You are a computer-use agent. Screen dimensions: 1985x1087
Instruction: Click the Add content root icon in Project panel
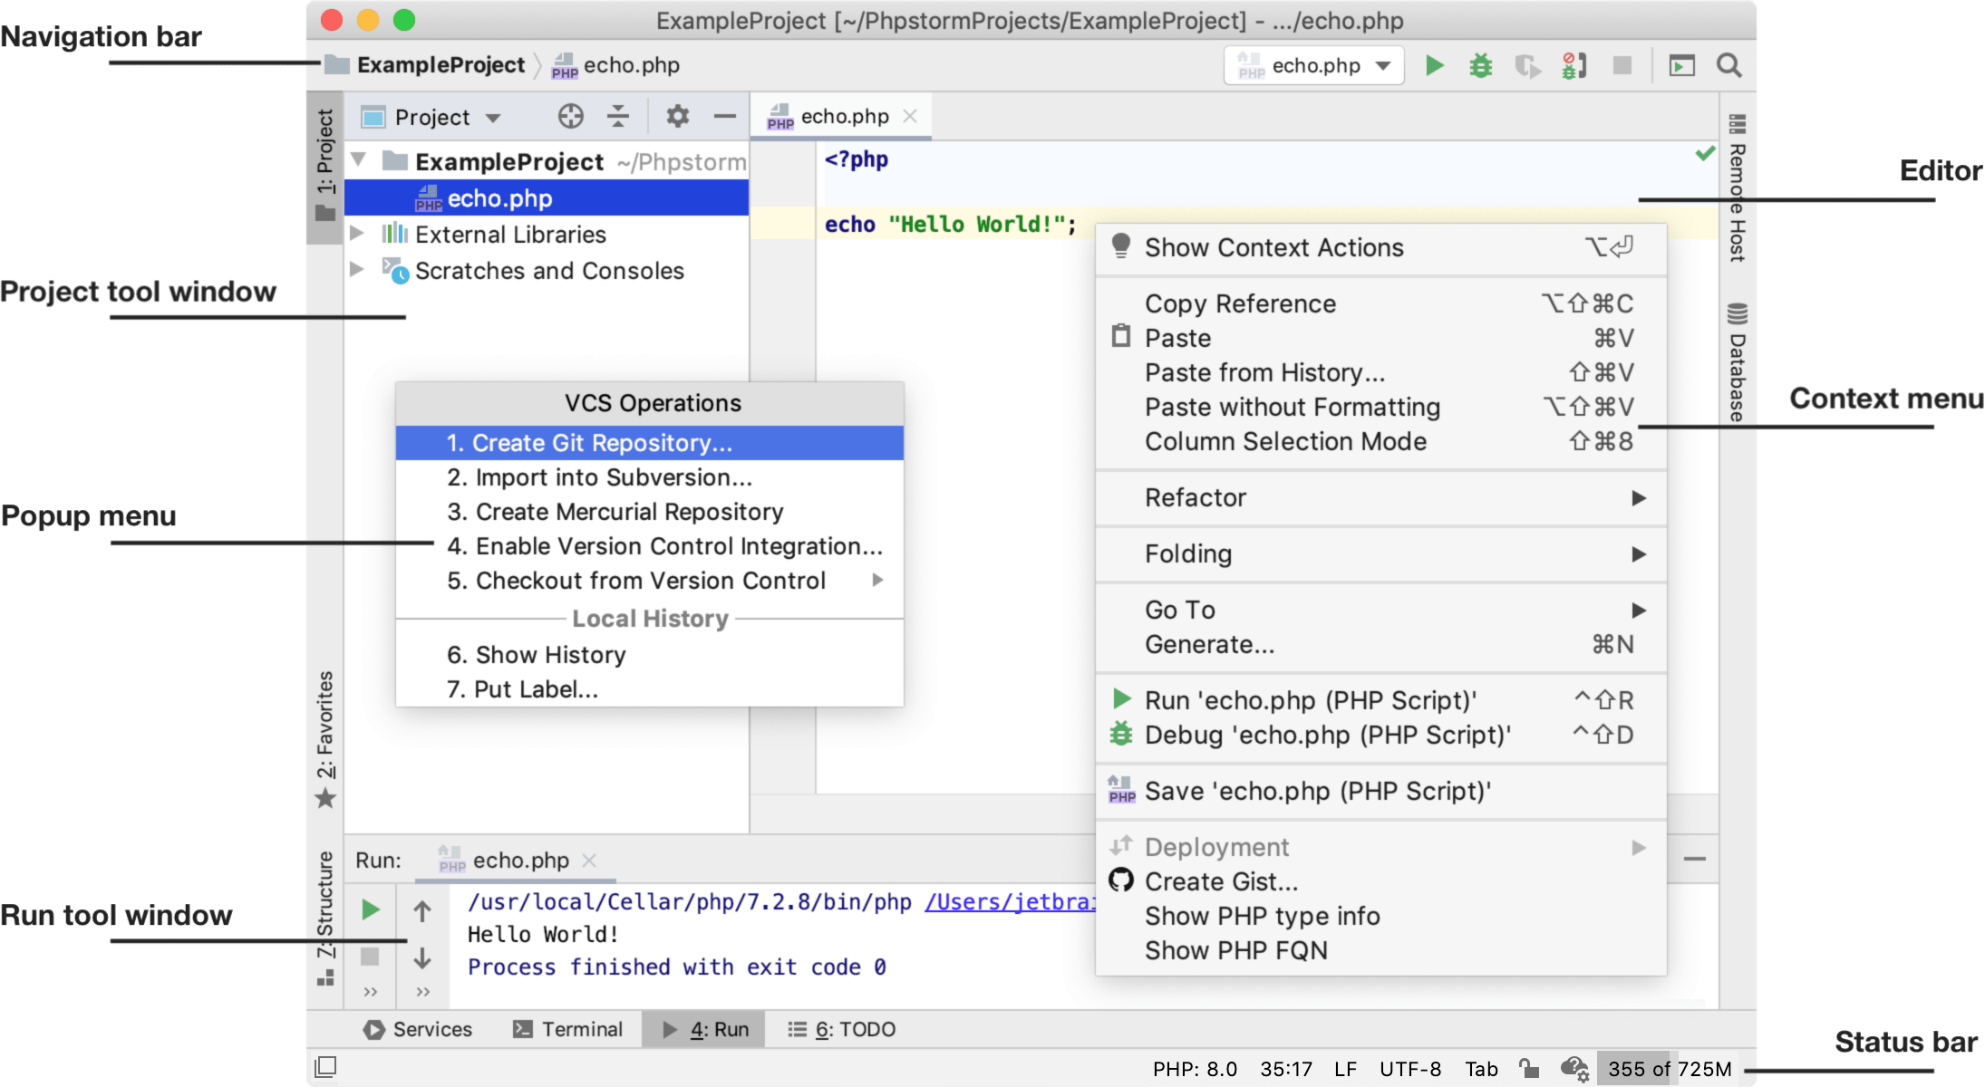point(571,120)
